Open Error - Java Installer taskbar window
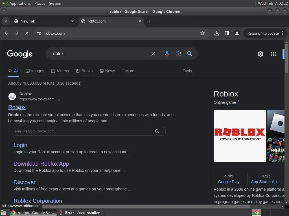The image size is (289, 216). point(80,213)
